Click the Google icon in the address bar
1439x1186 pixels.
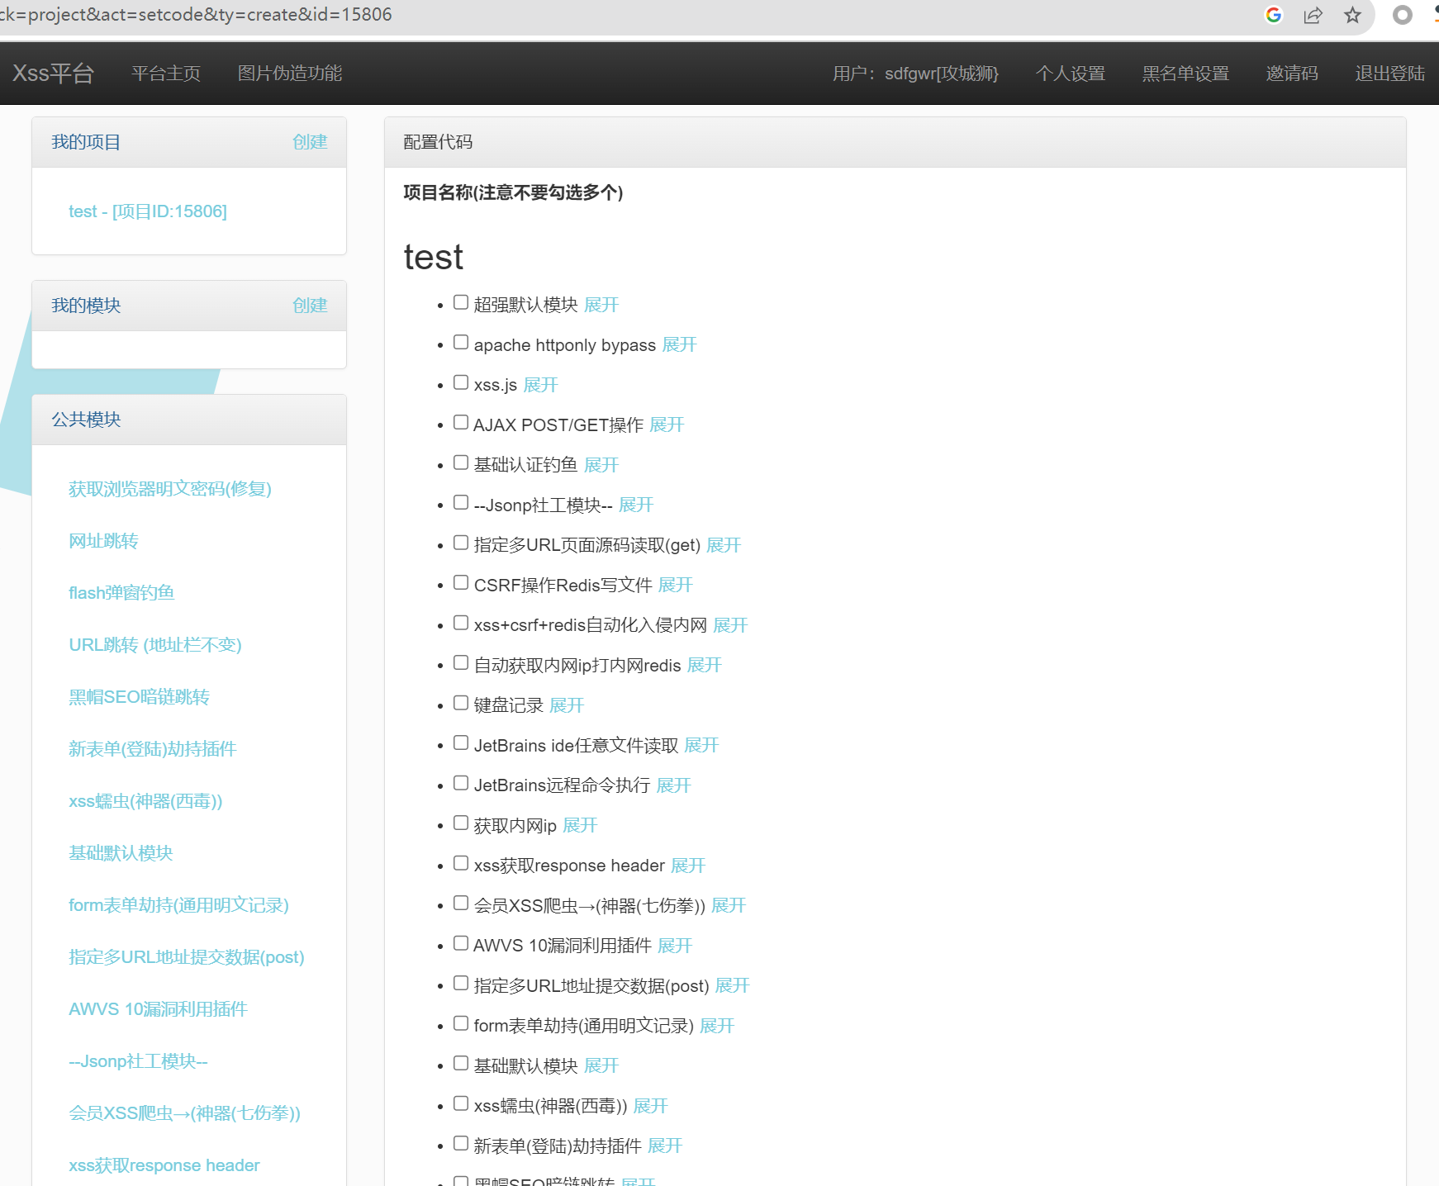click(x=1273, y=15)
